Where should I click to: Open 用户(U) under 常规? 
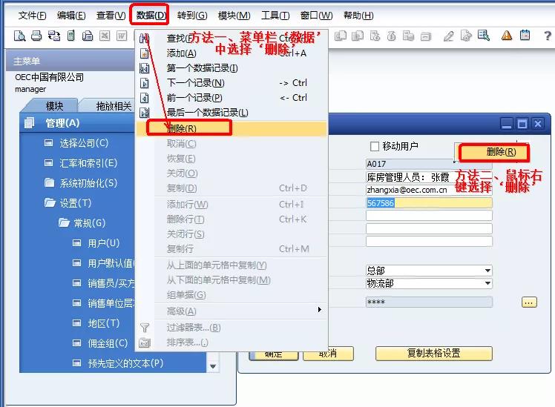tap(103, 243)
